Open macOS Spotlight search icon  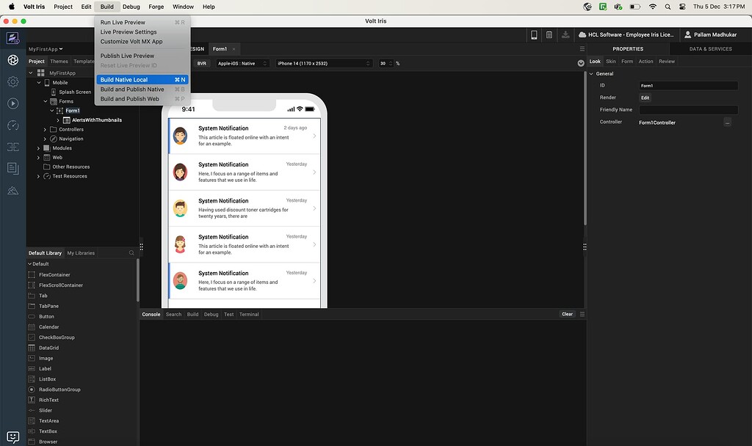[x=668, y=7]
